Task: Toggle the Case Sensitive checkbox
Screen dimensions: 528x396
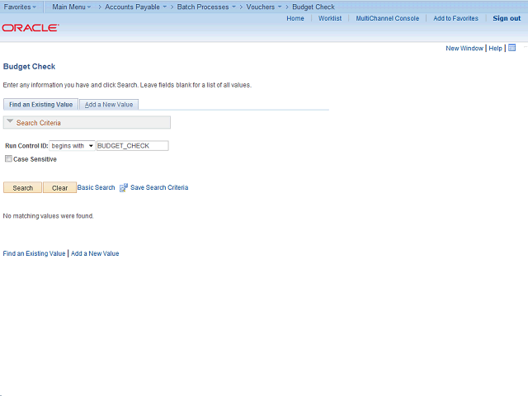Action: (x=8, y=158)
